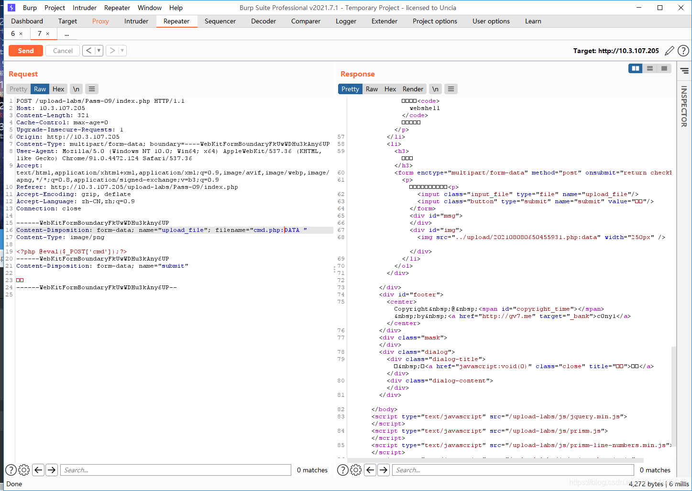Go forward to next request in history
Viewport: 692px width, 491px height.
pyautogui.click(x=112, y=50)
